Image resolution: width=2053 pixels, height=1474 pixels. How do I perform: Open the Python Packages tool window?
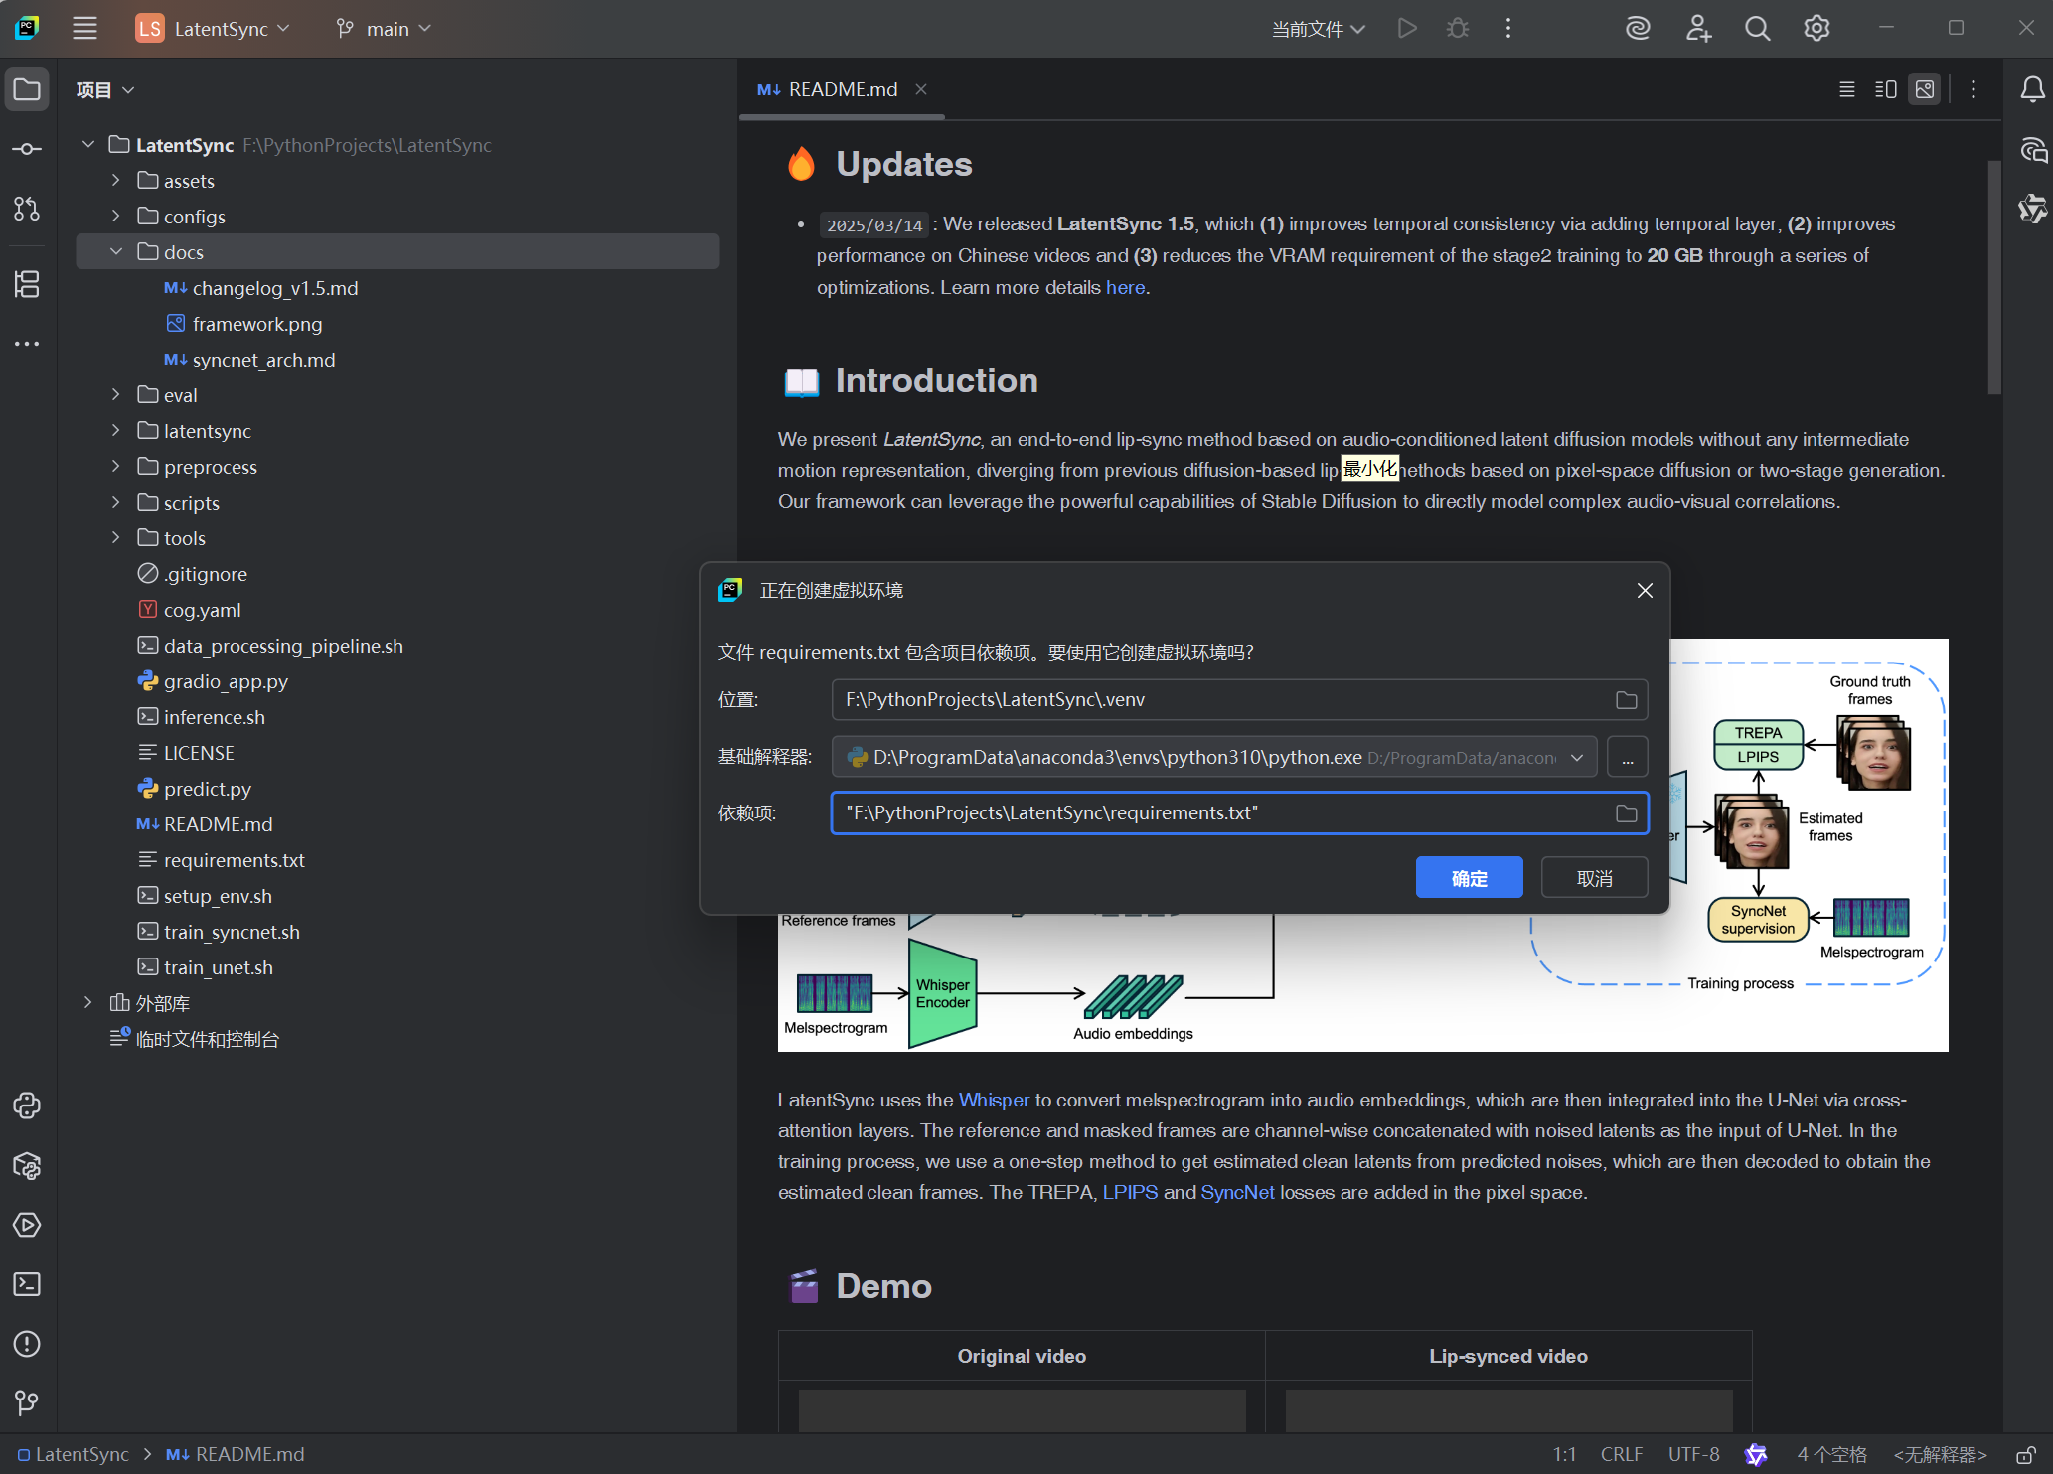[x=27, y=1165]
